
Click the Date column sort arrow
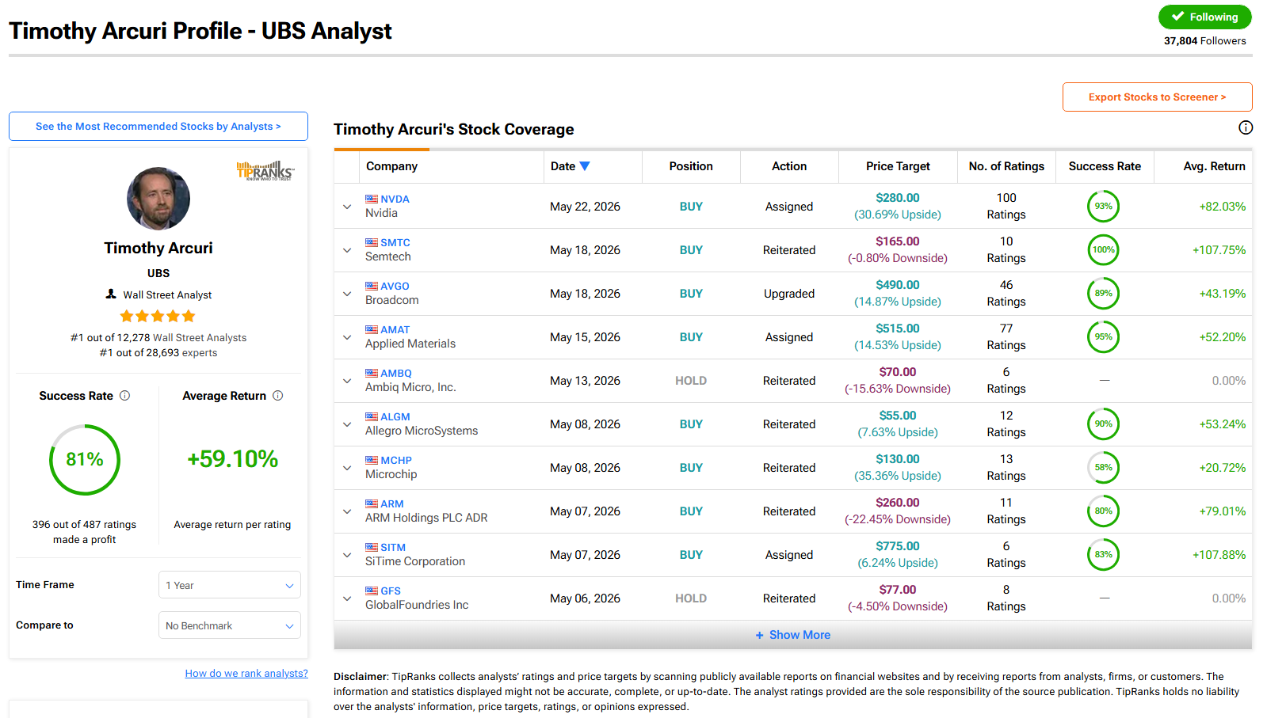click(x=585, y=166)
